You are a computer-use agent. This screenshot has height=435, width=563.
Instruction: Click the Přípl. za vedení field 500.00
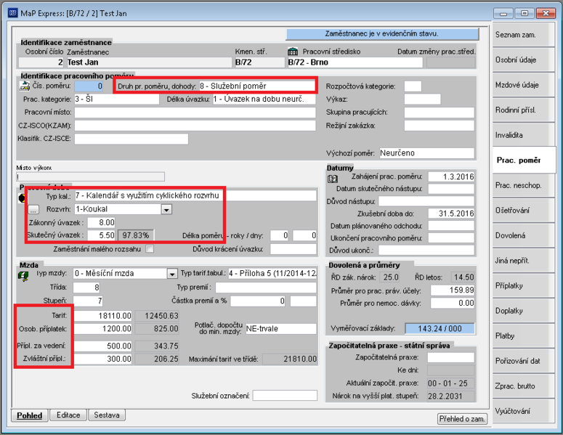(x=103, y=346)
